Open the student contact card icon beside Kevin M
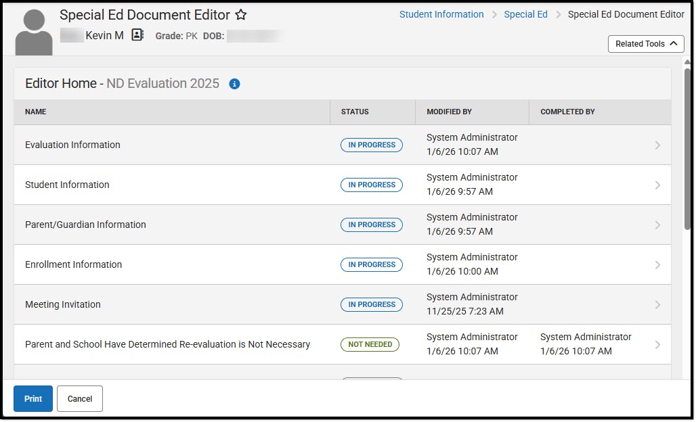 click(137, 35)
